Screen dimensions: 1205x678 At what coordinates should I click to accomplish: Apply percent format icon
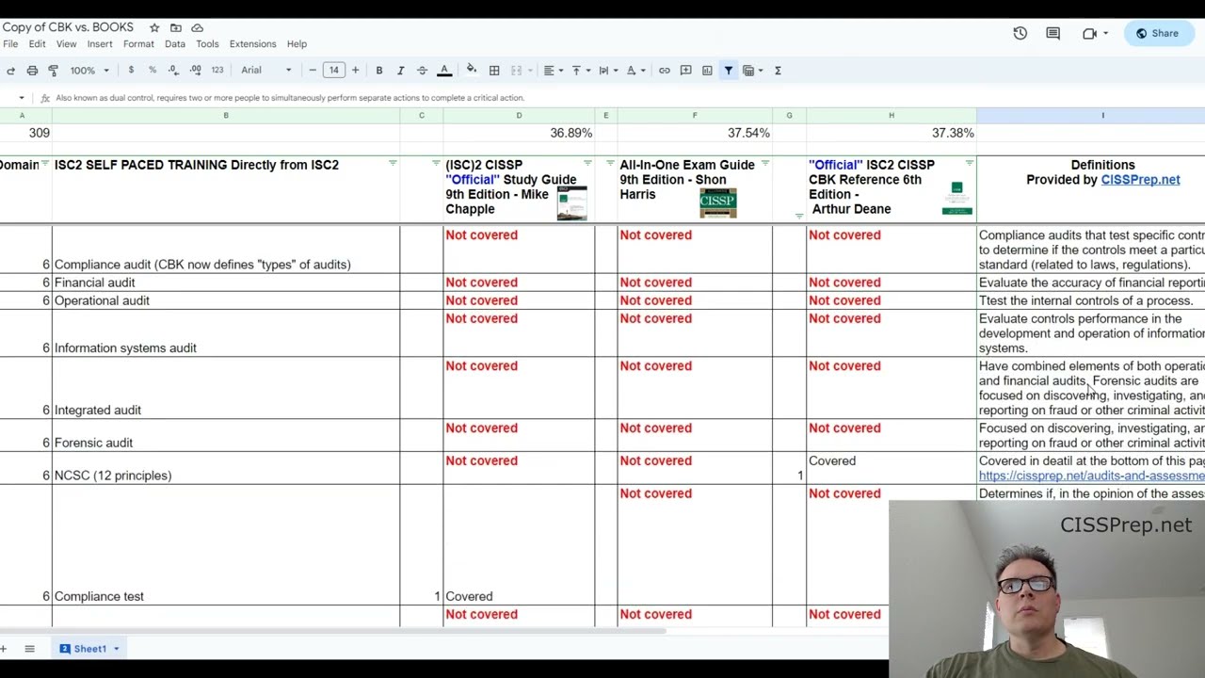tap(152, 71)
